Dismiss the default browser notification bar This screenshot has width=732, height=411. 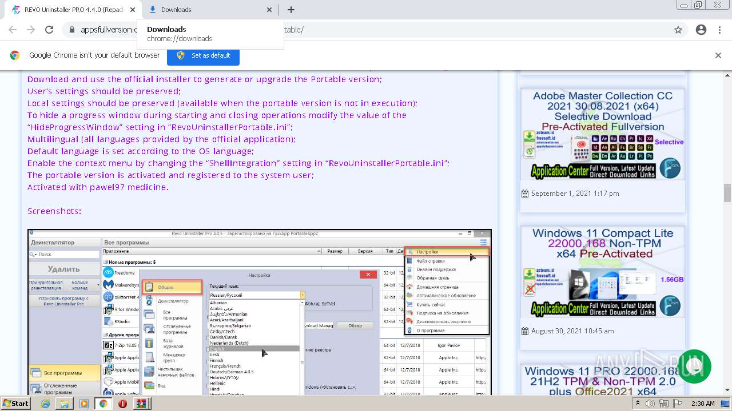(x=718, y=55)
